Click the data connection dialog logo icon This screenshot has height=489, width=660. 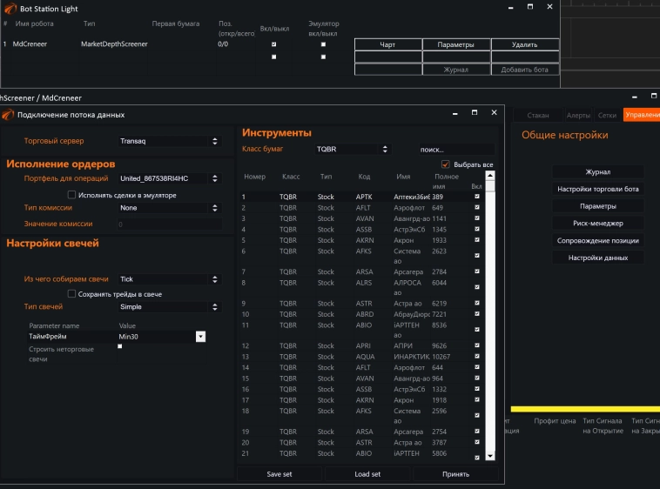[8, 114]
